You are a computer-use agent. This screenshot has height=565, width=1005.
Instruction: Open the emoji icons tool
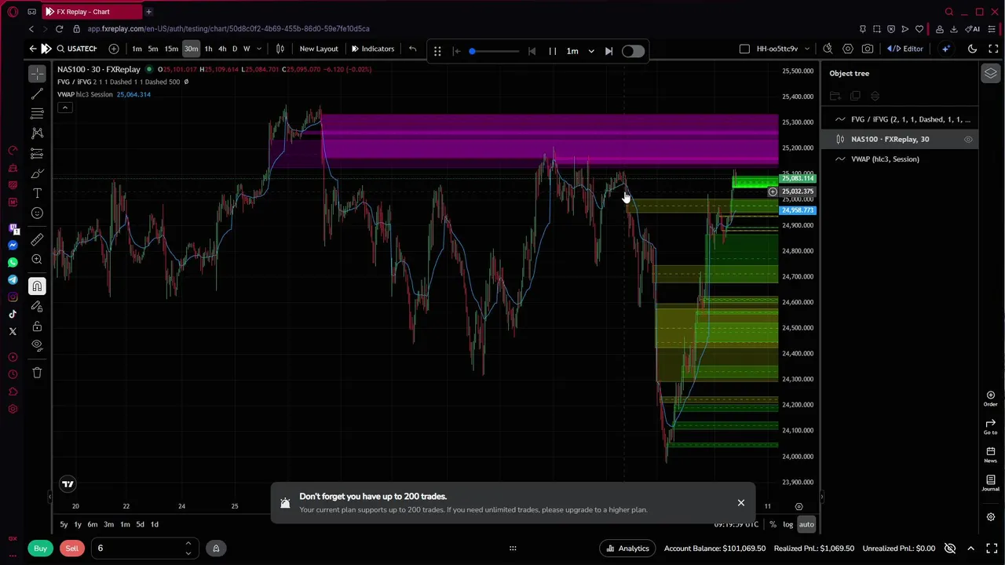point(37,213)
